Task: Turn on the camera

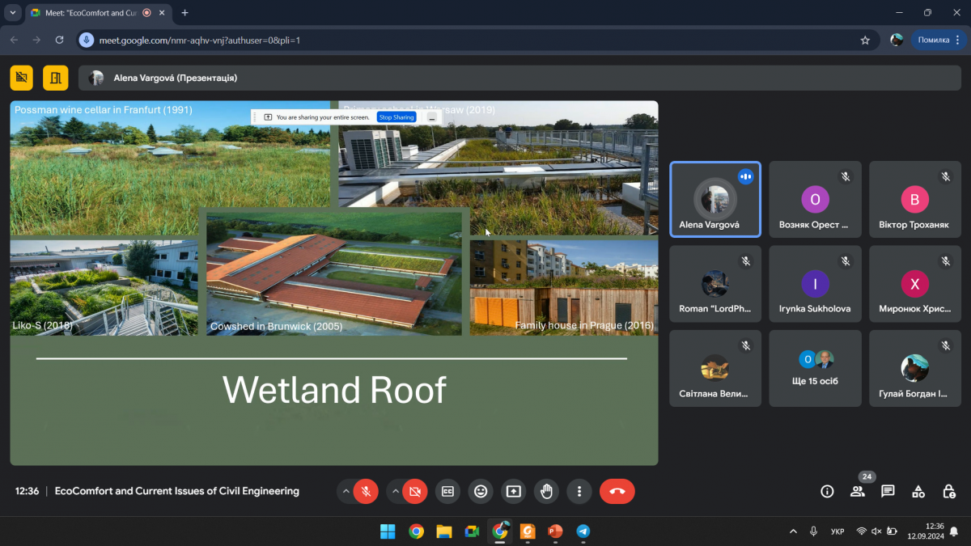Action: pyautogui.click(x=414, y=491)
